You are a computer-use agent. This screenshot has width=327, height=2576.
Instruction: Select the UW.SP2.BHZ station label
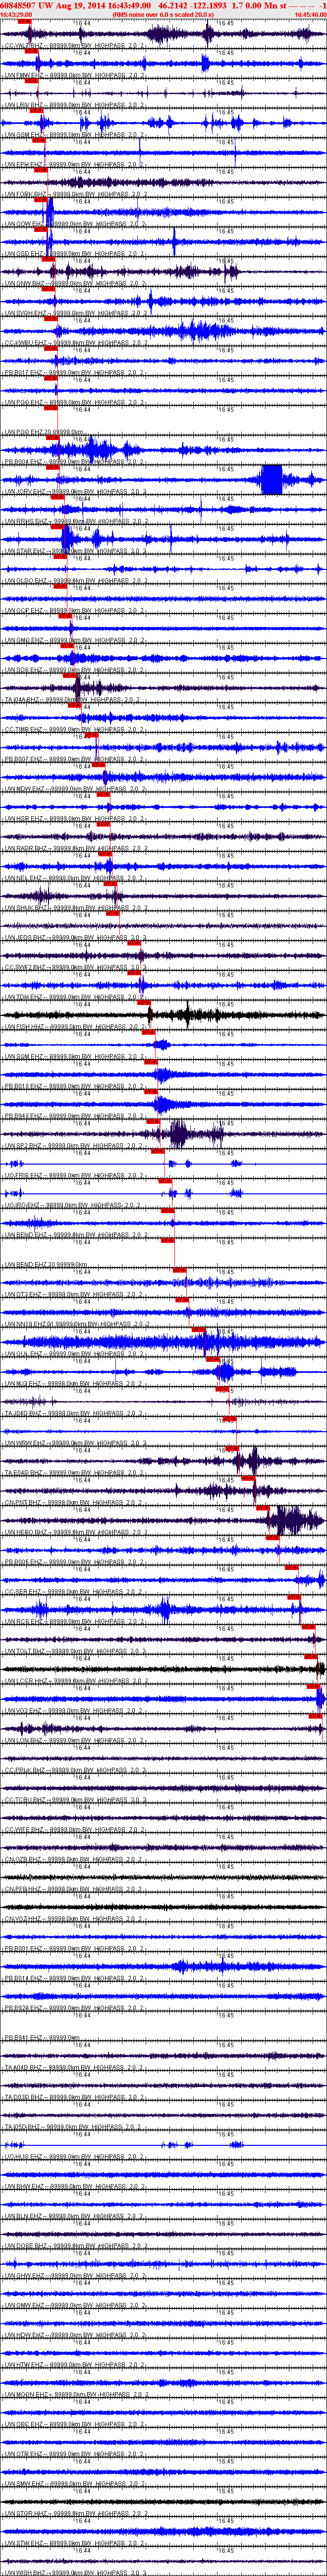point(74,1145)
